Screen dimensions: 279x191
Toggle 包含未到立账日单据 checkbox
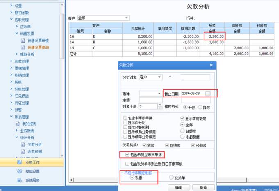pos(127,155)
